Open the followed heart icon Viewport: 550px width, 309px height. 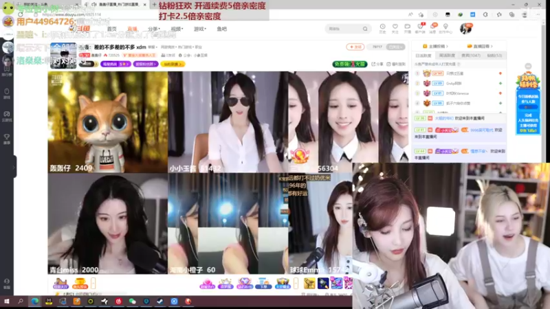click(395, 28)
